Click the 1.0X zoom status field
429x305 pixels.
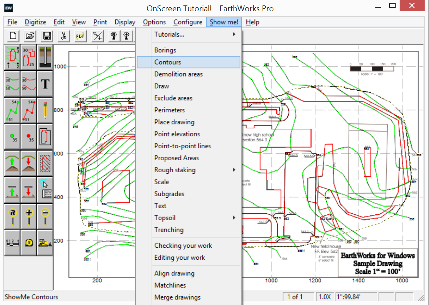pyautogui.click(x=325, y=297)
